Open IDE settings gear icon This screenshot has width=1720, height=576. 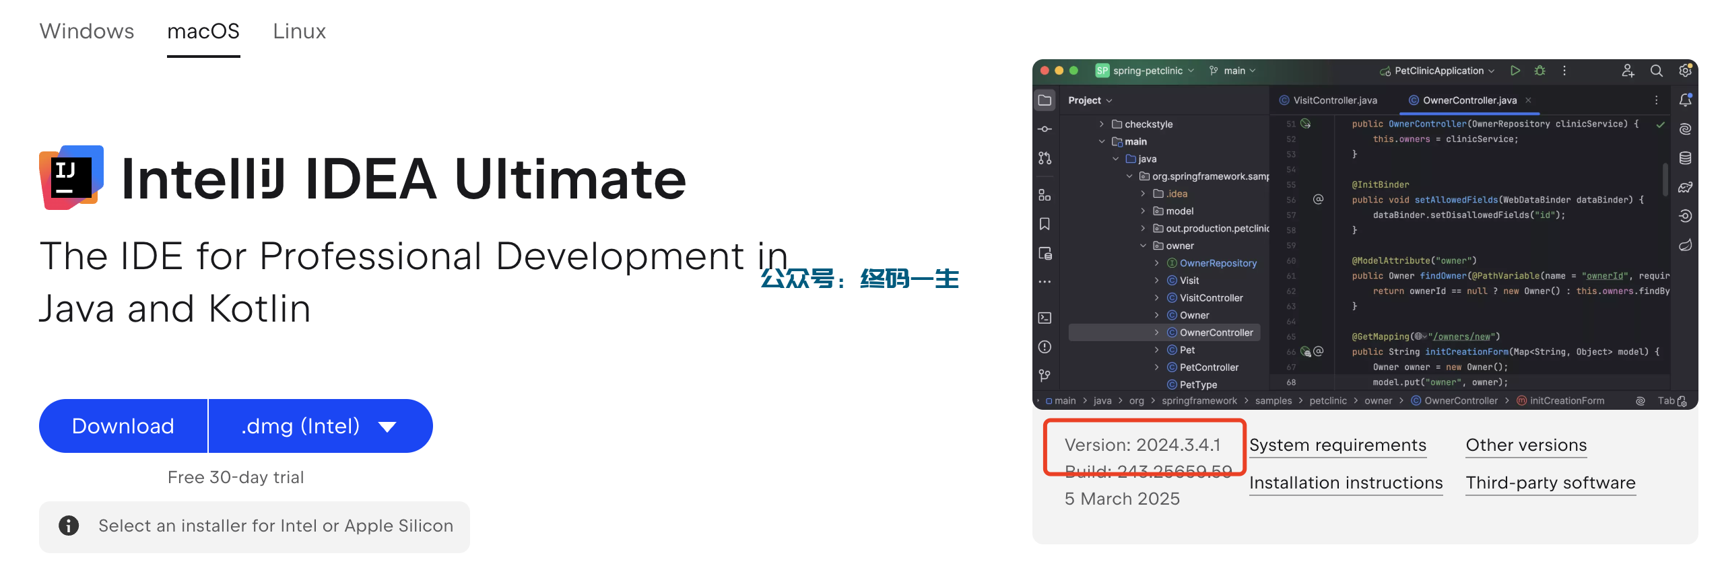point(1685,70)
